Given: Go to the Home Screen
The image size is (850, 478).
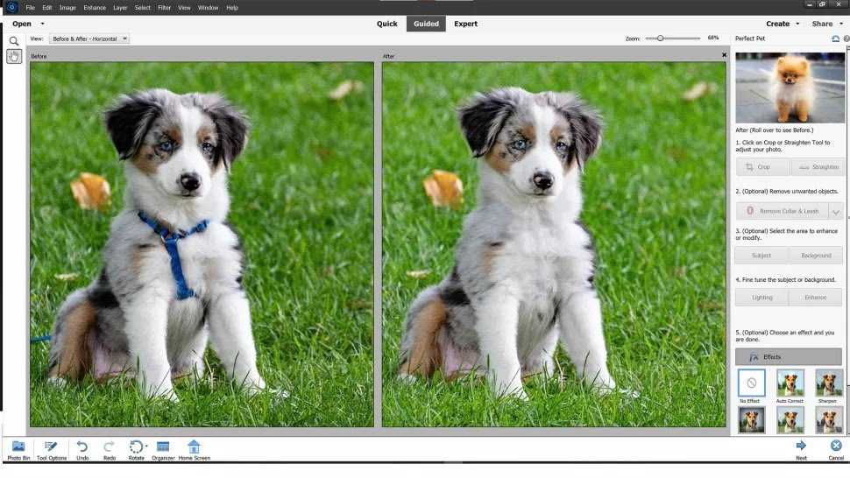Looking at the screenshot, I should click(x=194, y=447).
